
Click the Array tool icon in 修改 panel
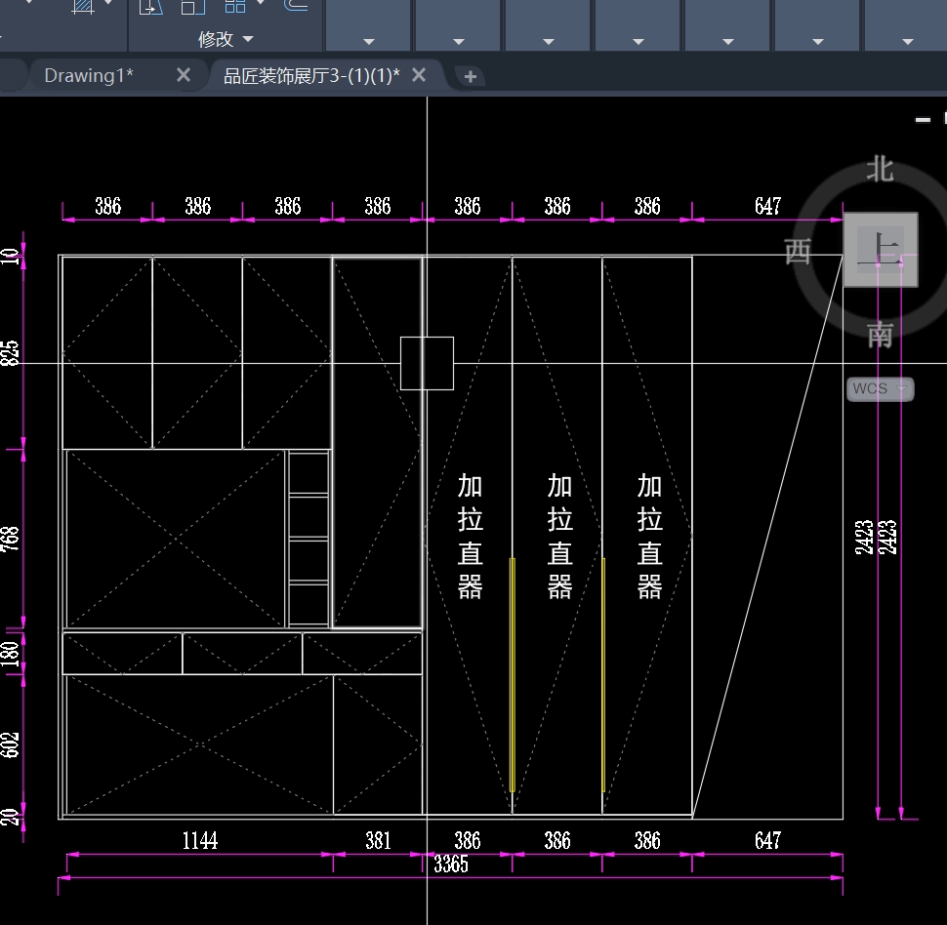point(235,6)
